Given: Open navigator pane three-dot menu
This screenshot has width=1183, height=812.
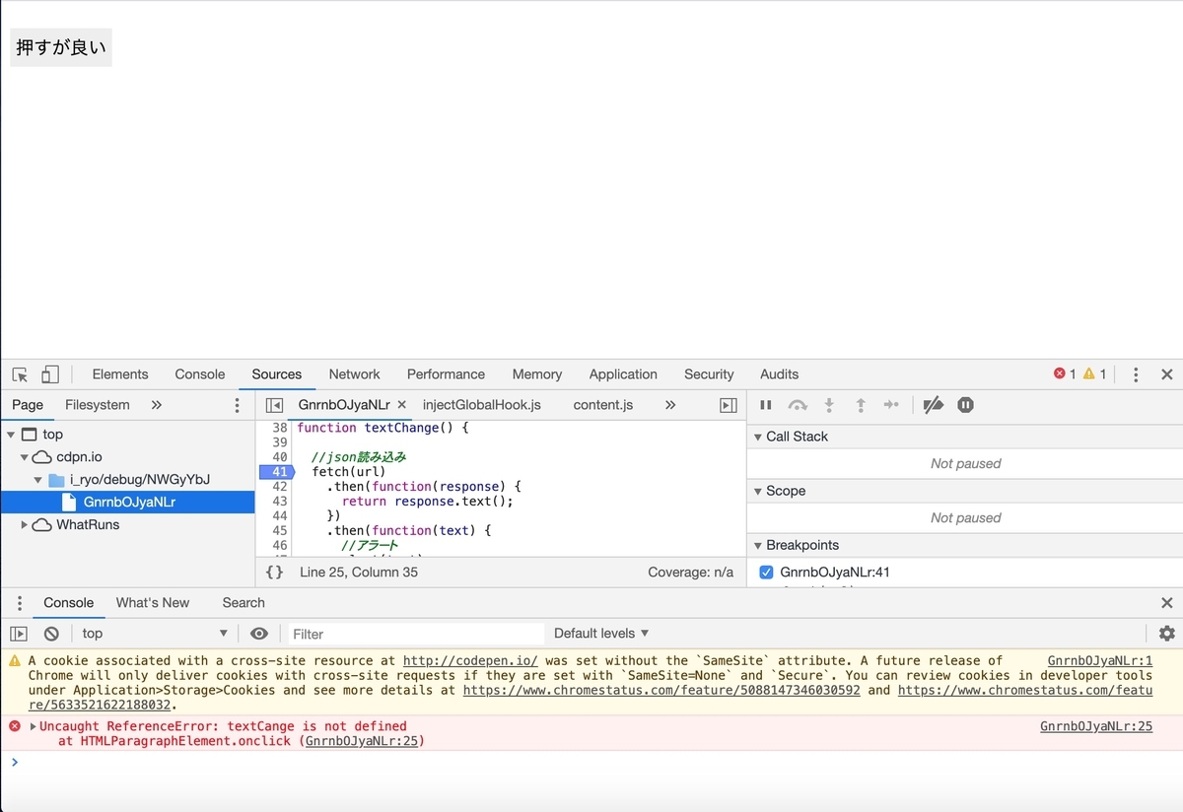Looking at the screenshot, I should click(237, 405).
